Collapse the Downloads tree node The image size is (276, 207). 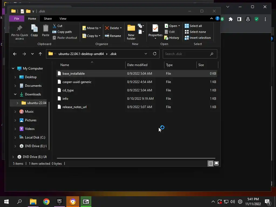pyautogui.click(x=15, y=94)
